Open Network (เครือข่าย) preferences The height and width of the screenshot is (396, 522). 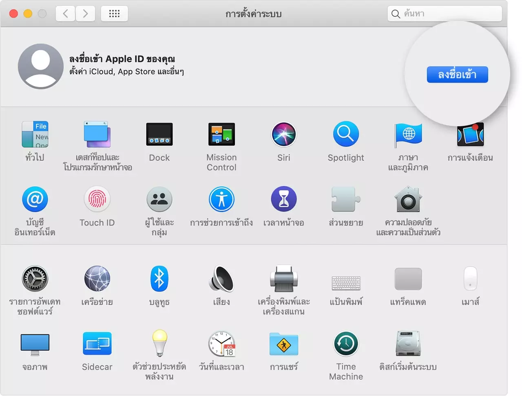click(x=97, y=279)
